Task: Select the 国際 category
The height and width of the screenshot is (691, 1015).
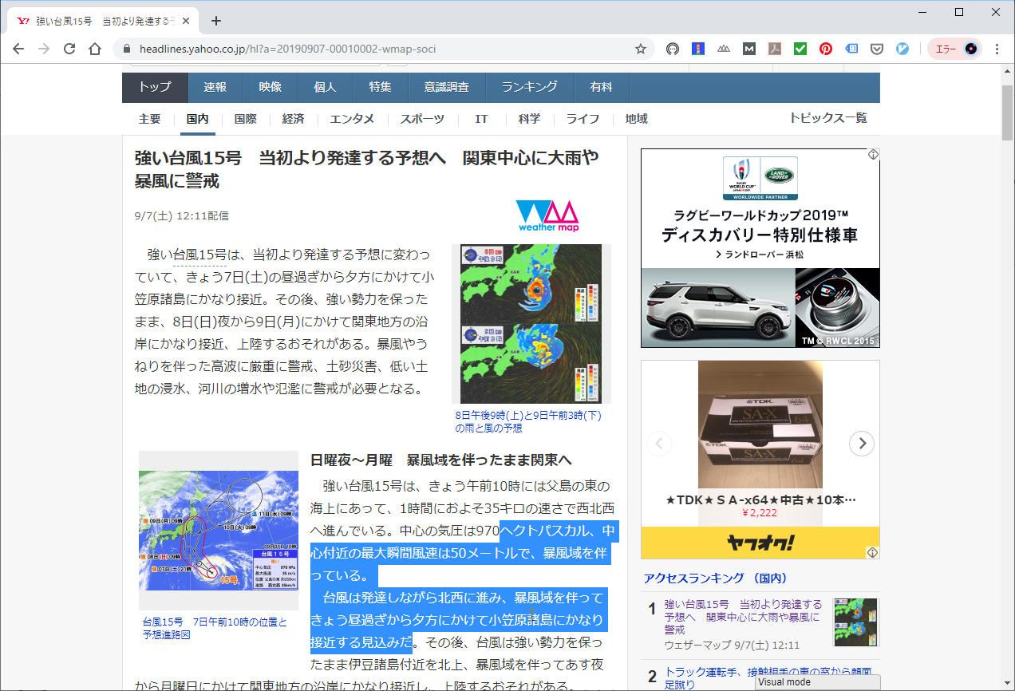Action: [x=245, y=119]
